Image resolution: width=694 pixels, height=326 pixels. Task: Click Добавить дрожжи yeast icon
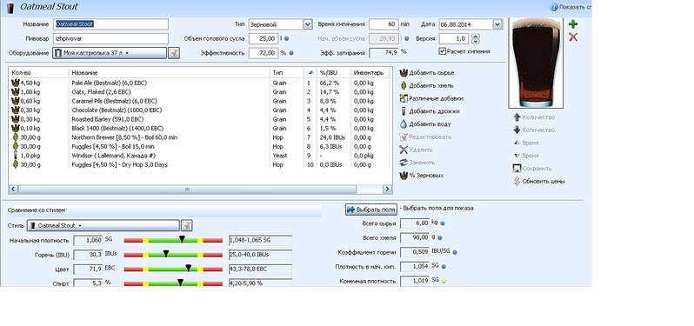point(404,111)
